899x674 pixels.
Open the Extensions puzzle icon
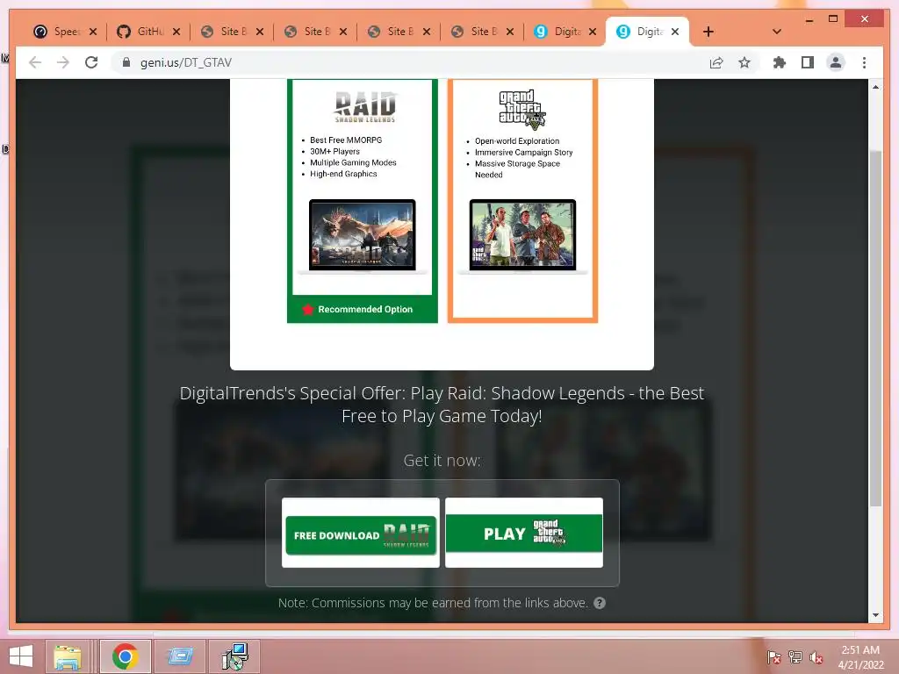click(780, 62)
